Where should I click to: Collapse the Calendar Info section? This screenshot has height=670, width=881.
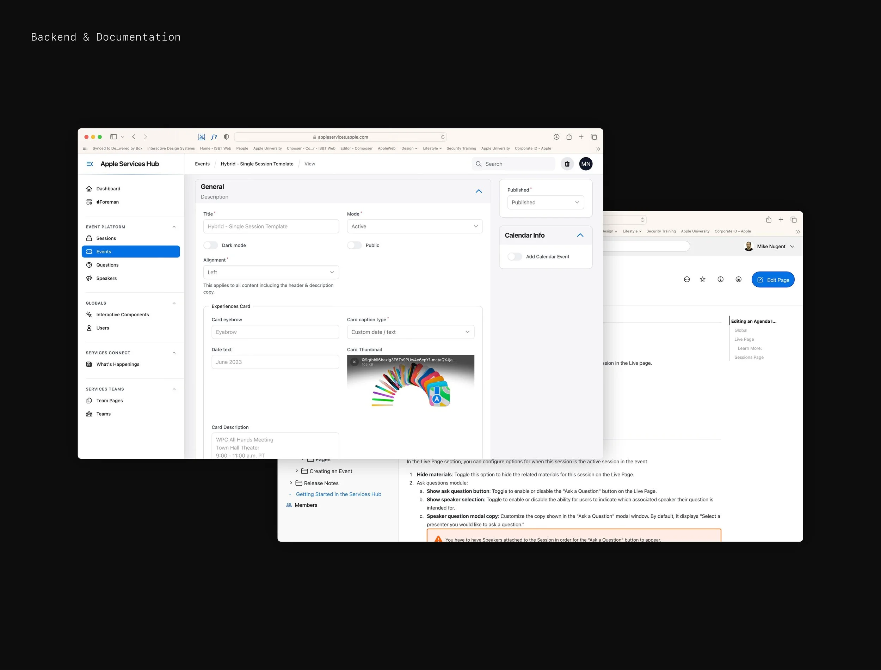pos(580,235)
